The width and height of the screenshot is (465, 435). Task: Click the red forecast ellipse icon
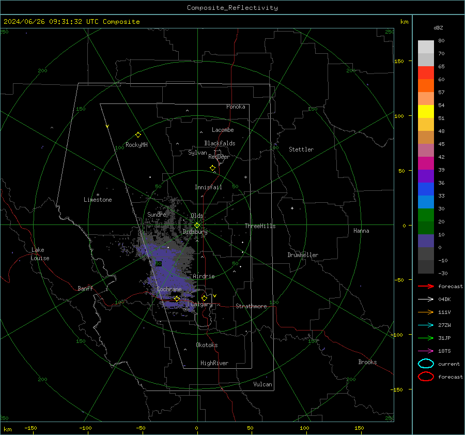click(426, 377)
